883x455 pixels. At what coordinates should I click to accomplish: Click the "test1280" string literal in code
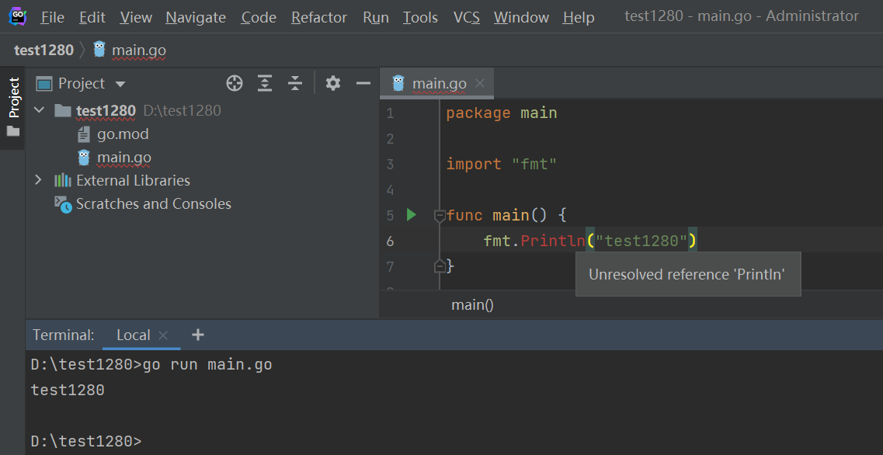pos(642,241)
